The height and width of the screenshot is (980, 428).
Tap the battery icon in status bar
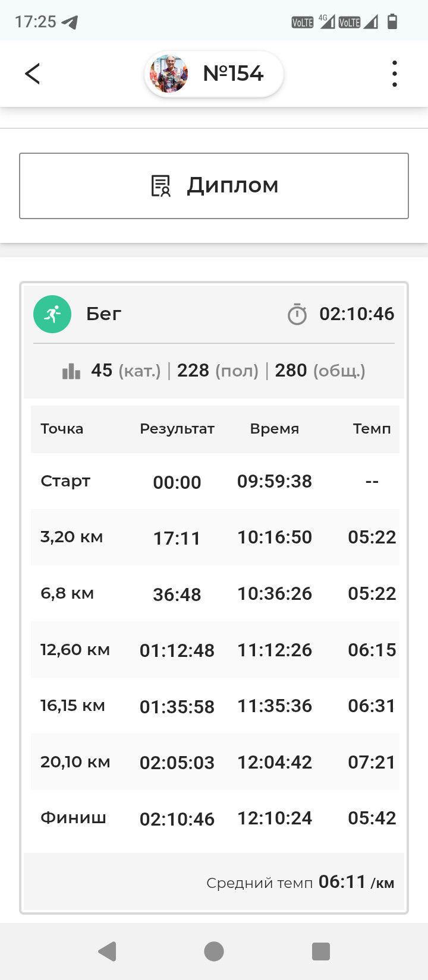coord(392,22)
